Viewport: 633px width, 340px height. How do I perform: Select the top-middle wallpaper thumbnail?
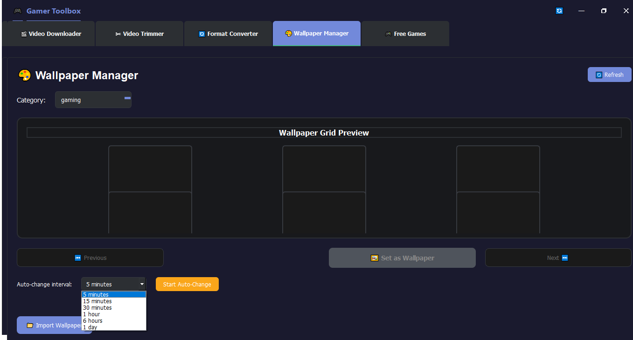click(324, 169)
